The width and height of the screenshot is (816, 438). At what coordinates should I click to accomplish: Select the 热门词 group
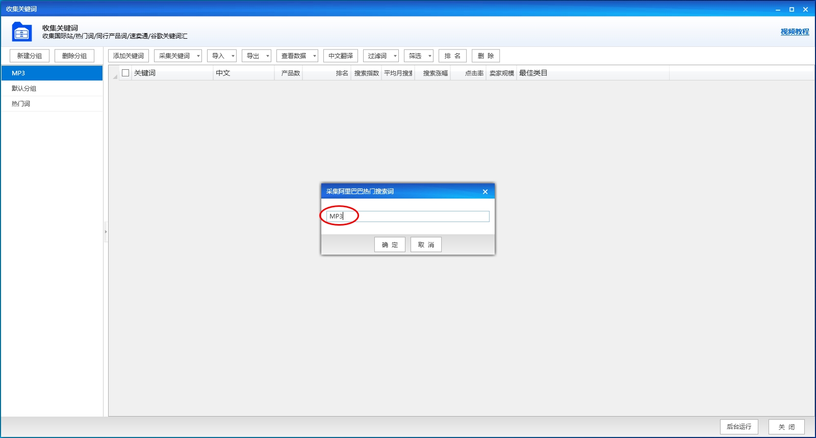(52, 103)
